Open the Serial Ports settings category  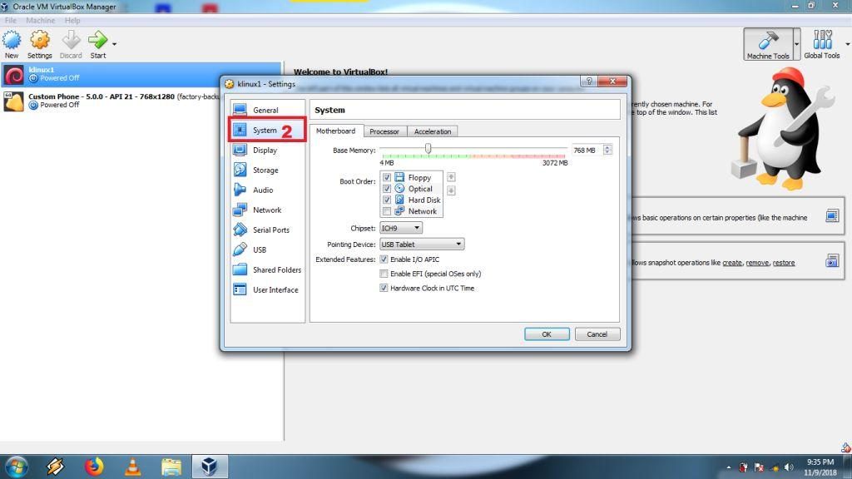[x=267, y=230]
